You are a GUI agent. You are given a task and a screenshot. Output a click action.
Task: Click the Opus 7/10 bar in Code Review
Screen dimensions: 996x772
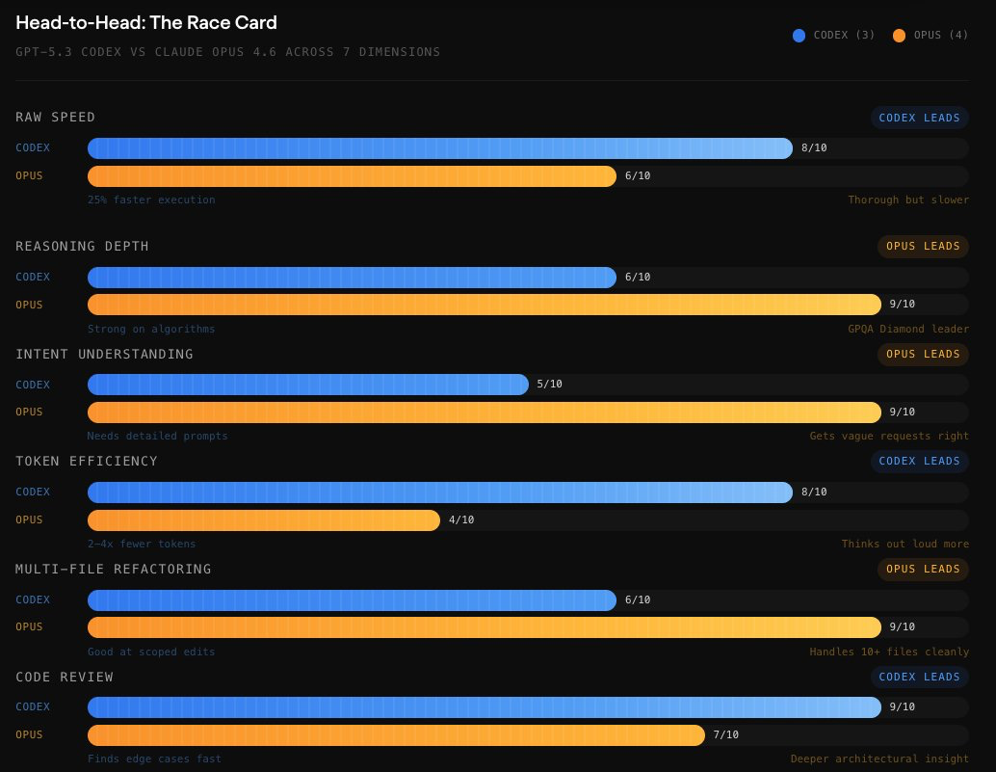tap(396, 734)
